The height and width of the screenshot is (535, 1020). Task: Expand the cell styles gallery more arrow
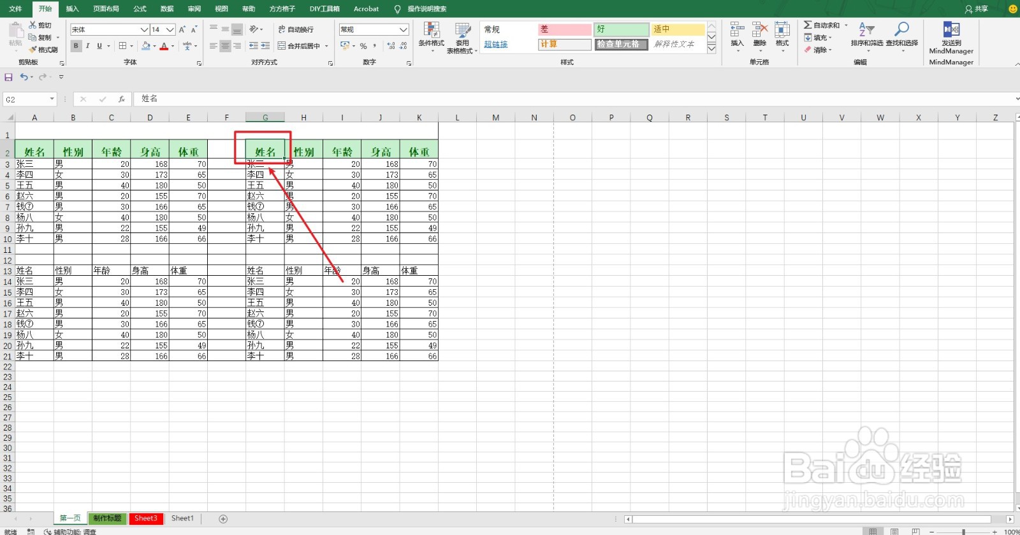711,48
